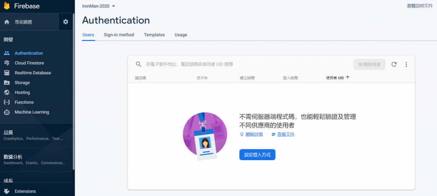Click the Firebase logo icon
Screen dimensions: 437x196
[7, 6]
